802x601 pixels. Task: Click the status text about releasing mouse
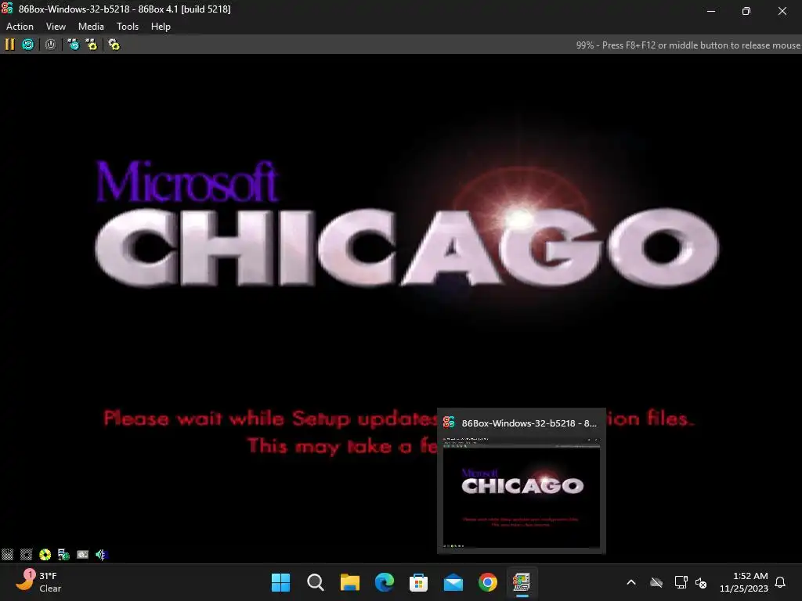pyautogui.click(x=688, y=45)
